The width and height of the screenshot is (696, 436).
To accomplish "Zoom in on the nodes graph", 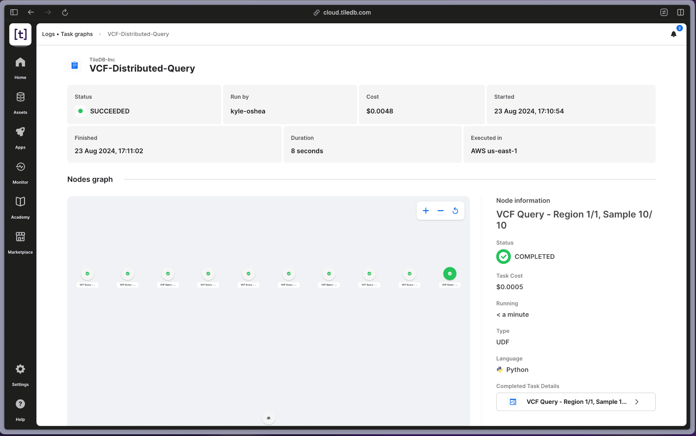I will pyautogui.click(x=425, y=211).
